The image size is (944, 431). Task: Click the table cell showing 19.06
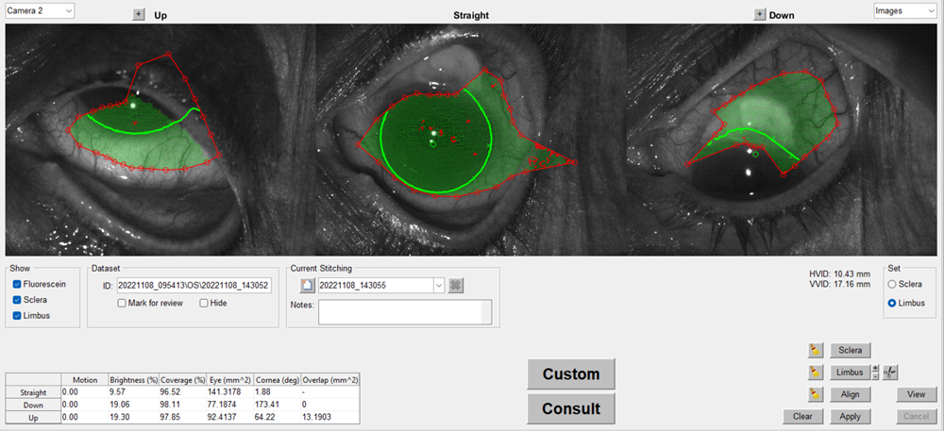pyautogui.click(x=133, y=405)
